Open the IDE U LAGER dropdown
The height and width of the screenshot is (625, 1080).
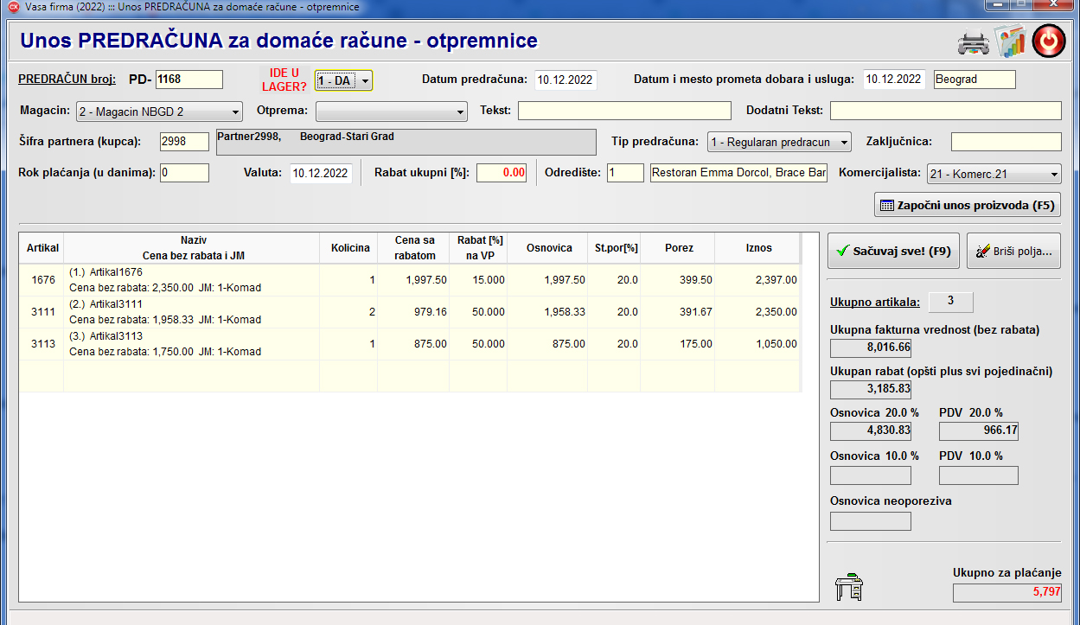pos(343,80)
